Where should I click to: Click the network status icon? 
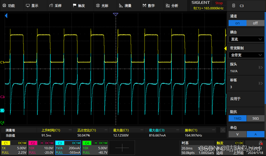point(261,143)
